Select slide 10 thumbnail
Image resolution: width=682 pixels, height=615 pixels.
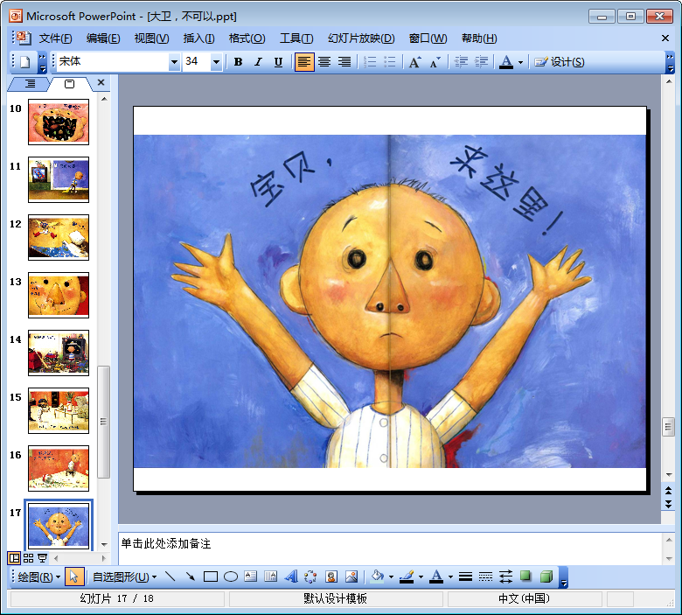pyautogui.click(x=59, y=122)
